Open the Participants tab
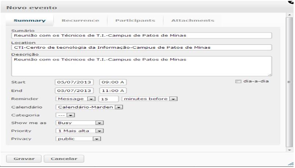This screenshot has width=295, height=168. tap(135, 20)
